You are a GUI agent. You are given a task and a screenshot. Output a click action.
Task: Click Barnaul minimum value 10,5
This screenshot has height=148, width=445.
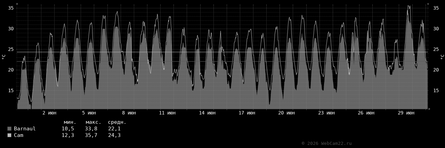coord(68,129)
